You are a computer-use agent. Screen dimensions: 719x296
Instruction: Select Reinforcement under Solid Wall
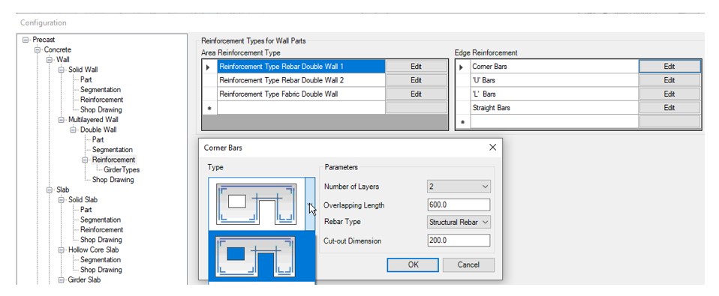(101, 100)
